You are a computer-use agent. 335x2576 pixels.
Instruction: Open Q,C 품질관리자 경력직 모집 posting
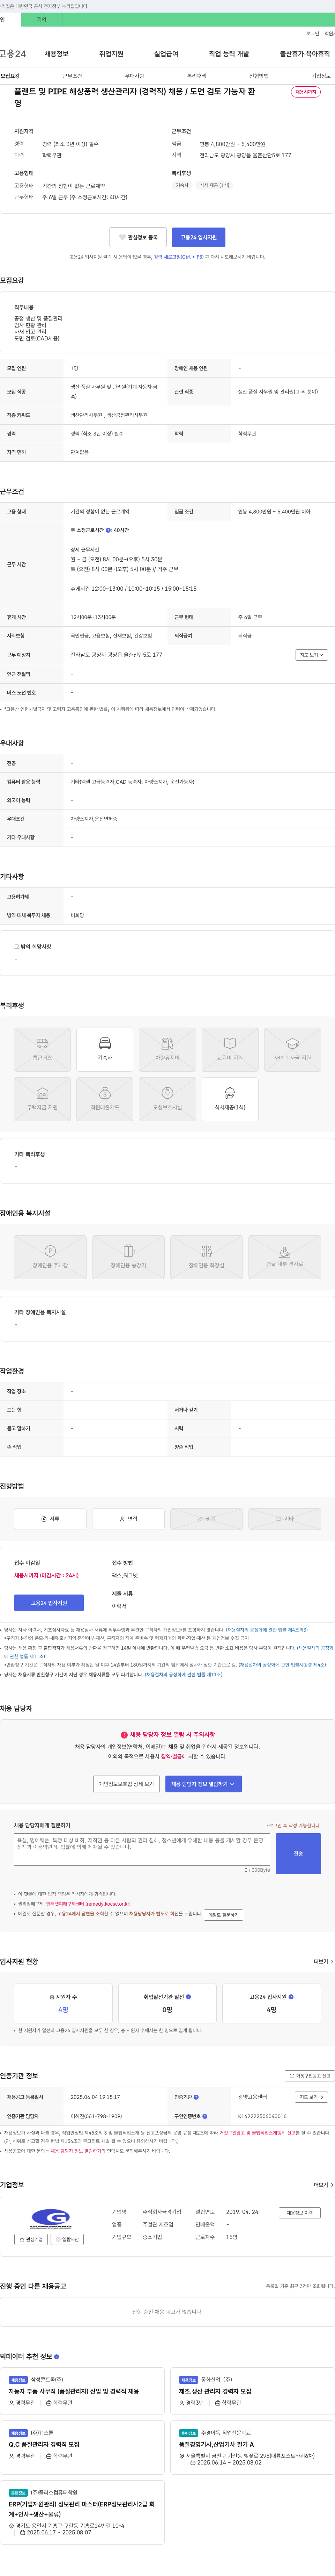tap(44, 2444)
